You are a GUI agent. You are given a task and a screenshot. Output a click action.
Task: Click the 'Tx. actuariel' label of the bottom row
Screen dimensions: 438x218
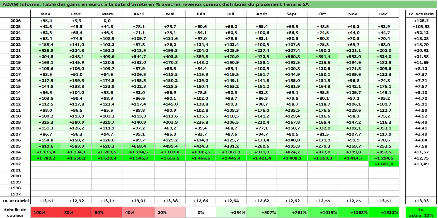point(15,201)
